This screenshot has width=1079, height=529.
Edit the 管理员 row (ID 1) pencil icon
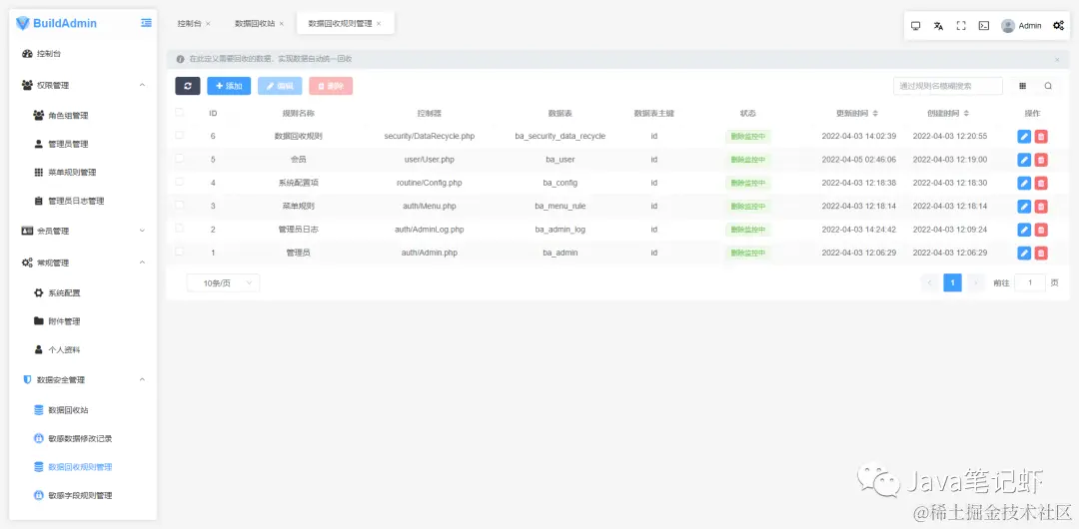point(1024,254)
